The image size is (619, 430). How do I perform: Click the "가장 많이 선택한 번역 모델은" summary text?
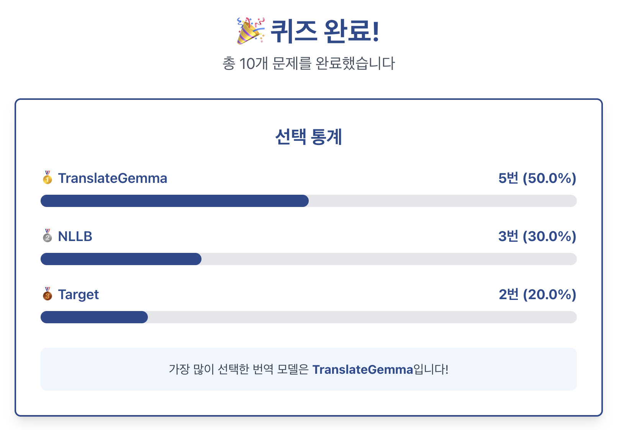pyautogui.click(x=239, y=370)
